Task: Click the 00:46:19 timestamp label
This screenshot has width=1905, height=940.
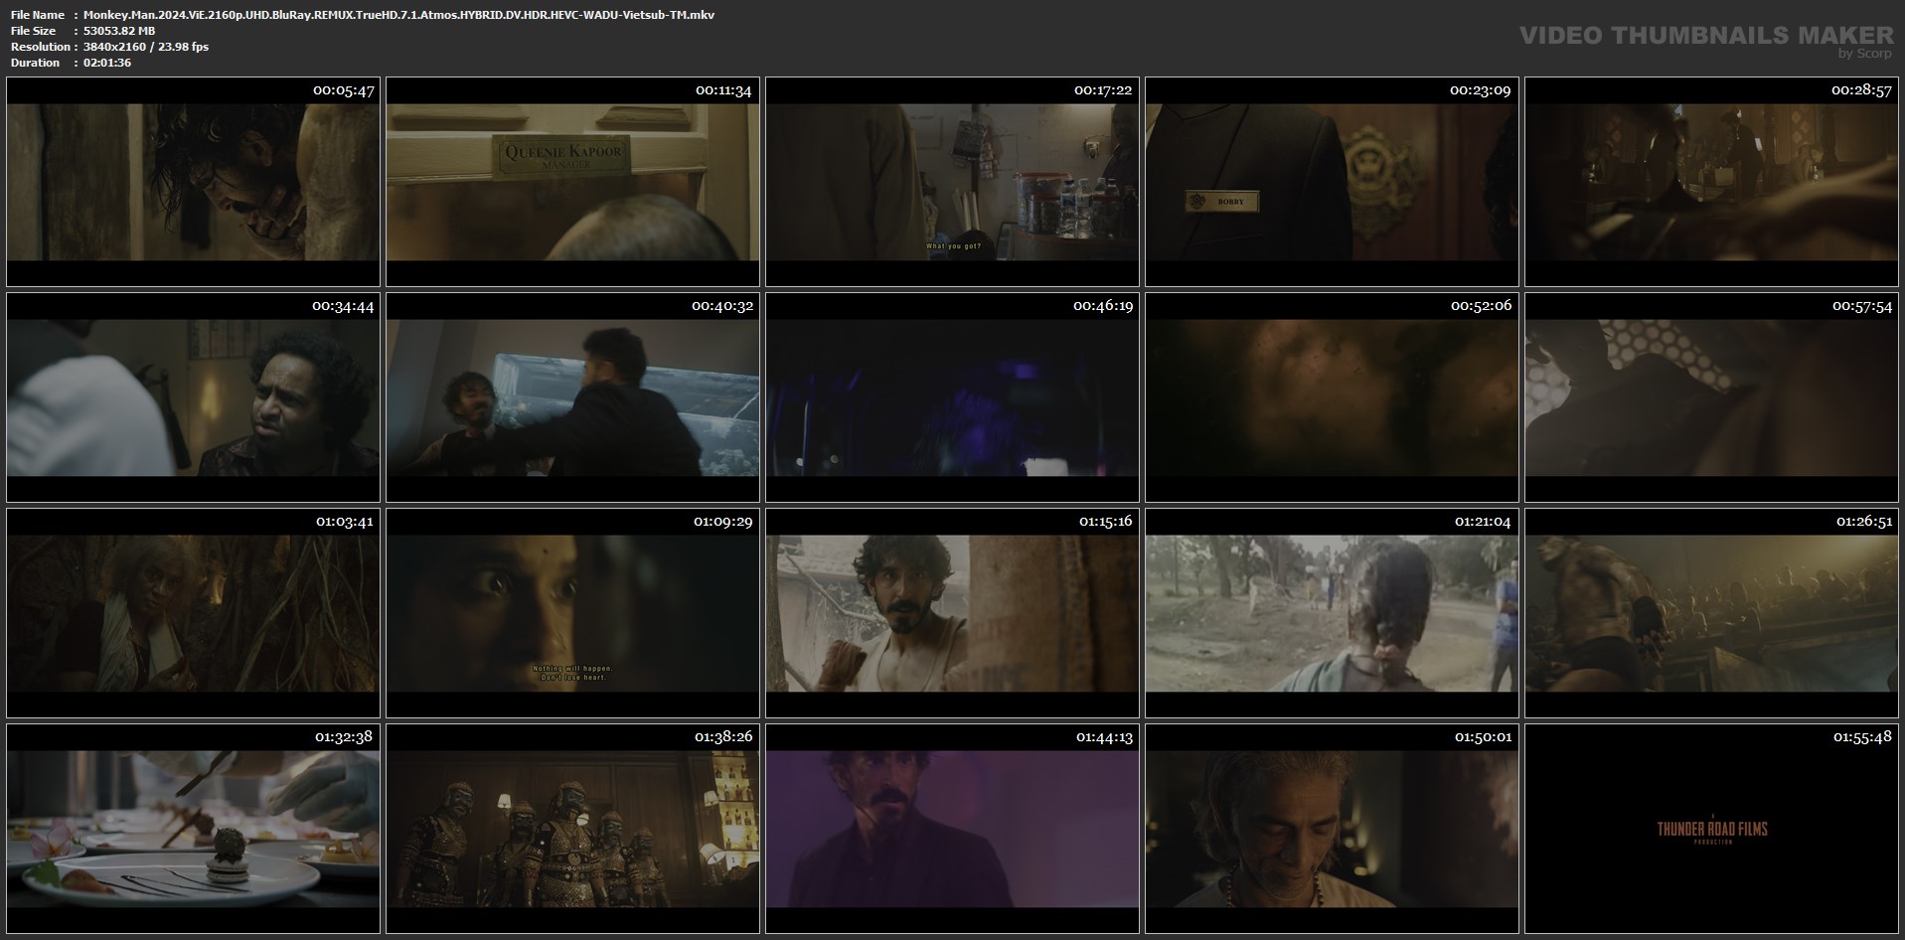Action: [x=1103, y=306]
